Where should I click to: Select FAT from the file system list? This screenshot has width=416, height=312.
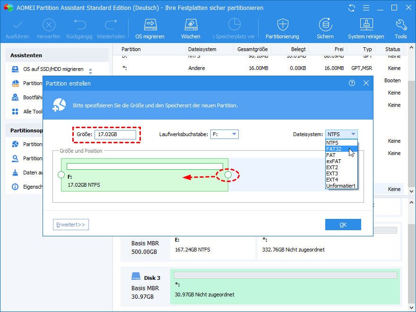click(x=341, y=155)
